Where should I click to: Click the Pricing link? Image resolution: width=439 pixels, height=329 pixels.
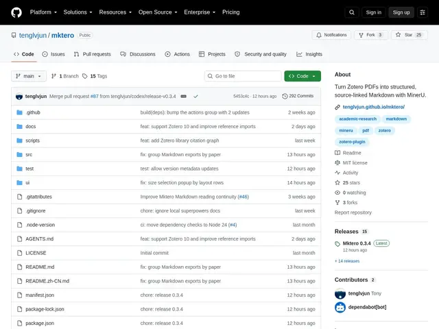pos(231,12)
